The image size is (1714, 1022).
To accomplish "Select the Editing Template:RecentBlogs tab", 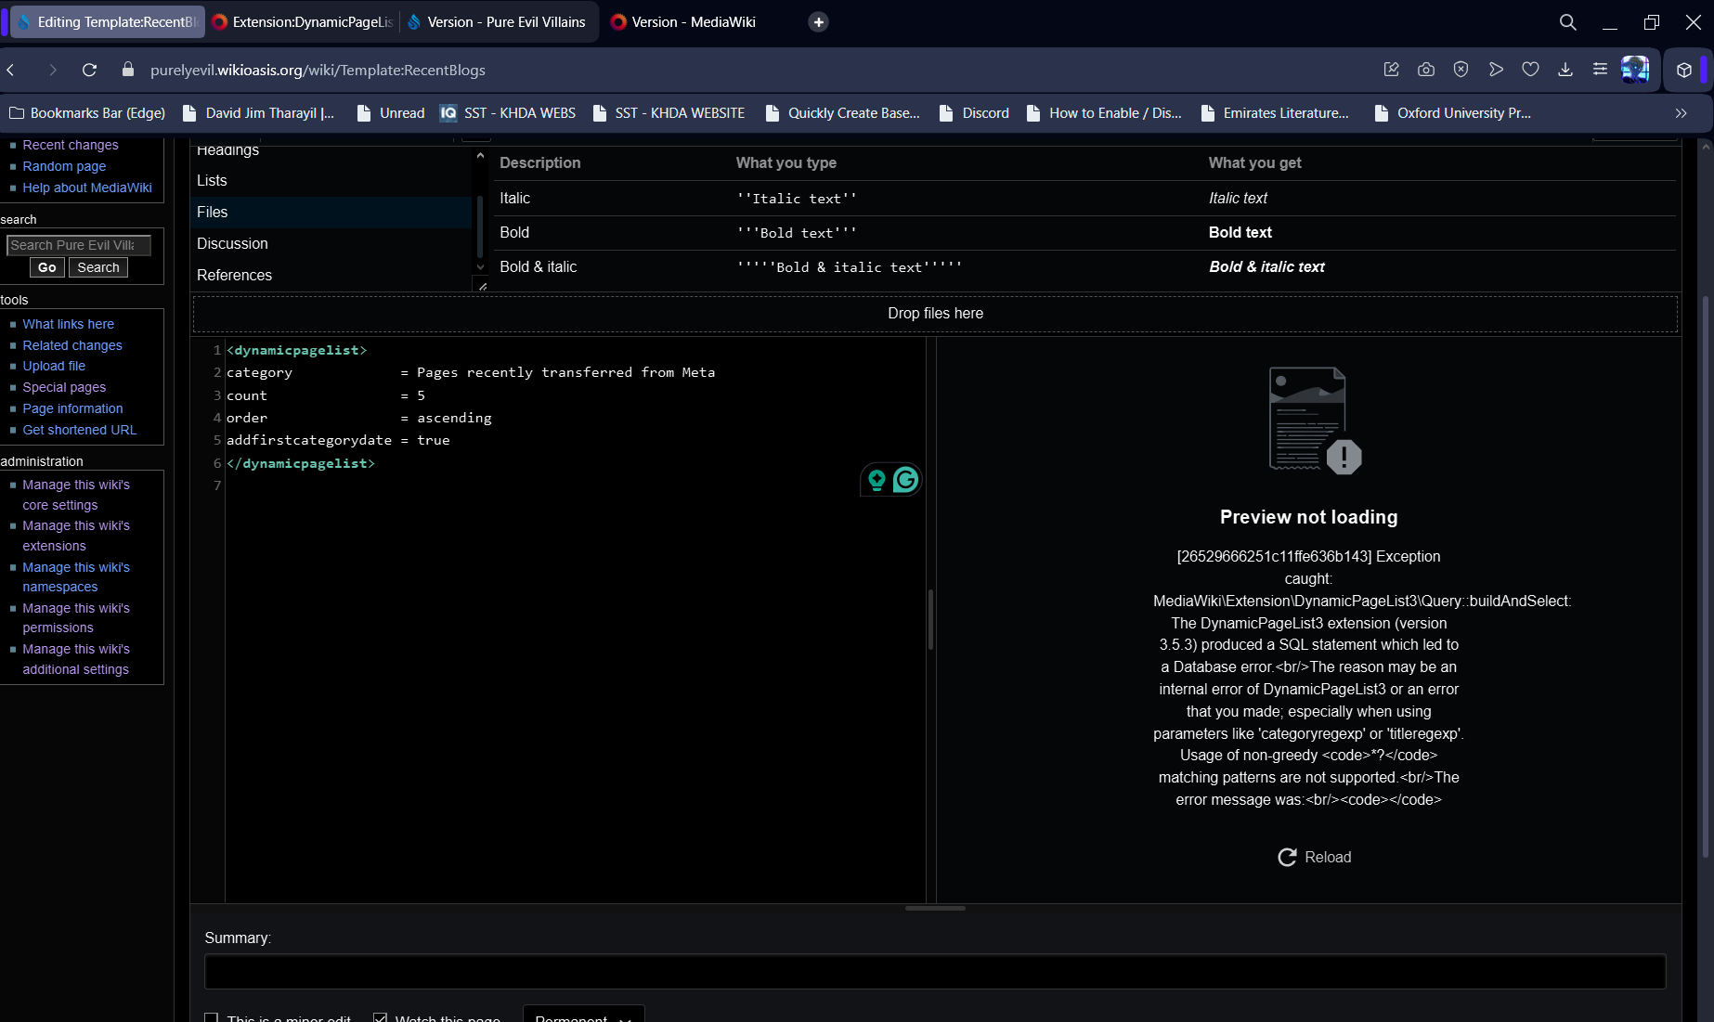I will [x=109, y=22].
